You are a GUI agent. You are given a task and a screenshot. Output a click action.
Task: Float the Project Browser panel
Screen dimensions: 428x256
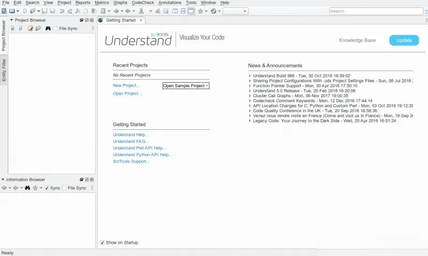87,20
